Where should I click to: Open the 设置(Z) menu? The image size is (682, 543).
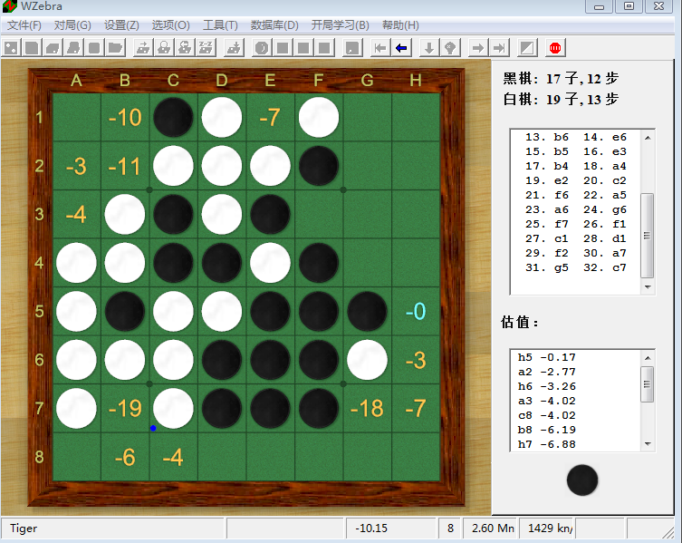pos(121,25)
